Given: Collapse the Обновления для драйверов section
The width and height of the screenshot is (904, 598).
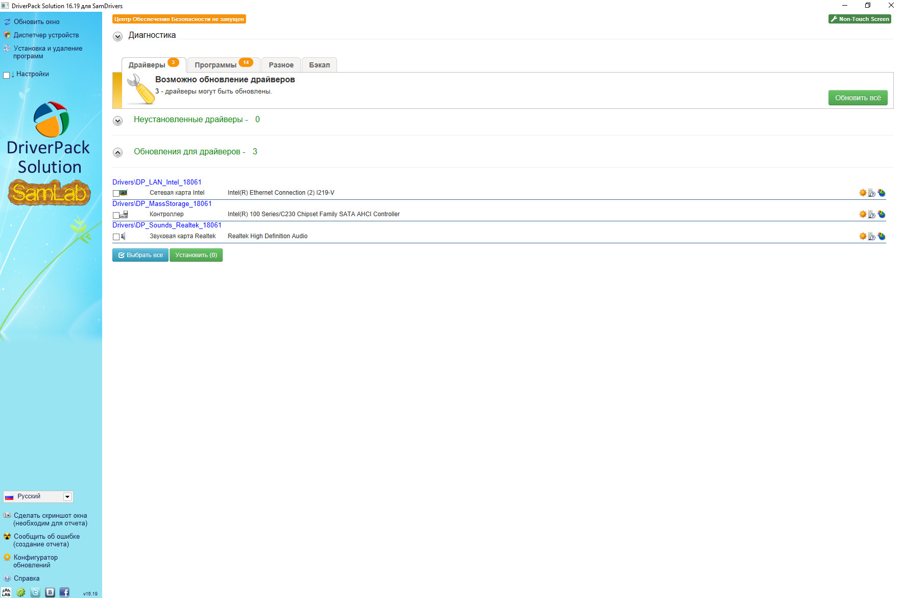Looking at the screenshot, I should pos(118,152).
